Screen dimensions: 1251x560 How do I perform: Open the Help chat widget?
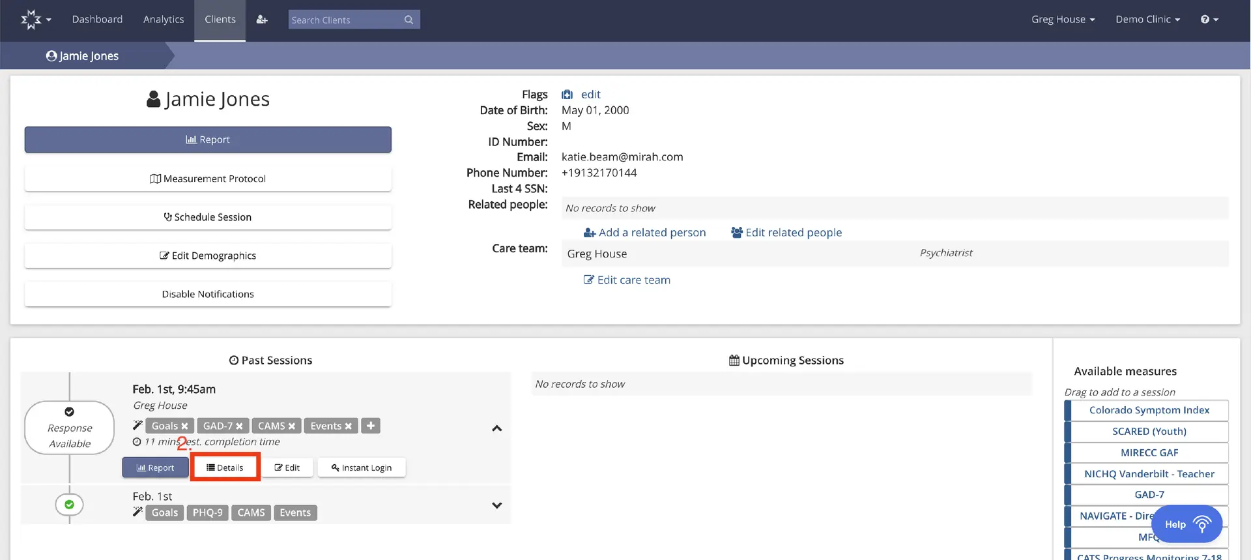coord(1186,524)
